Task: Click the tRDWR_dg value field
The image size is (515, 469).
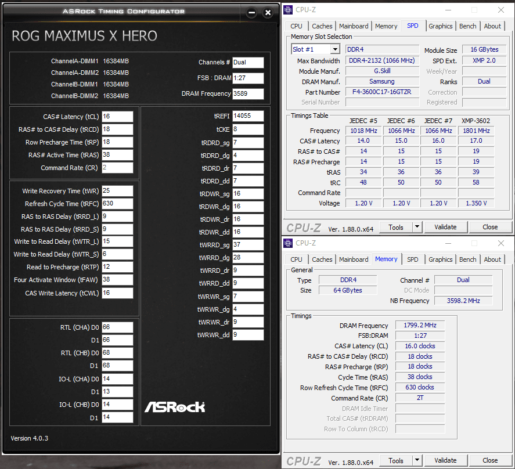Action: 248,207
